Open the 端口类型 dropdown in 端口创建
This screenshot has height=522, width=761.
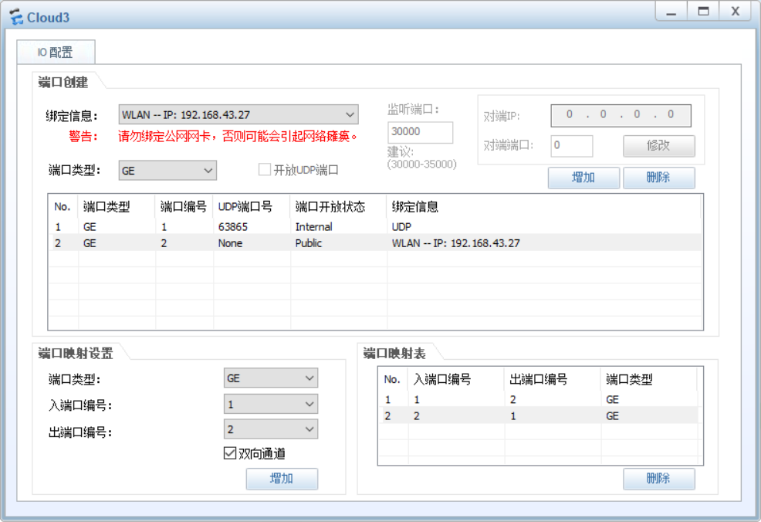pyautogui.click(x=167, y=171)
